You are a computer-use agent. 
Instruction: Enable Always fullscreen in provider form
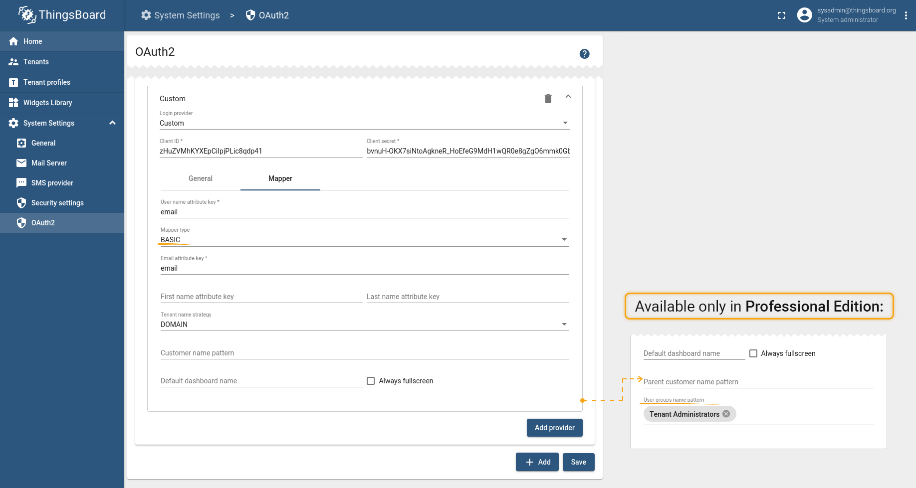point(371,381)
